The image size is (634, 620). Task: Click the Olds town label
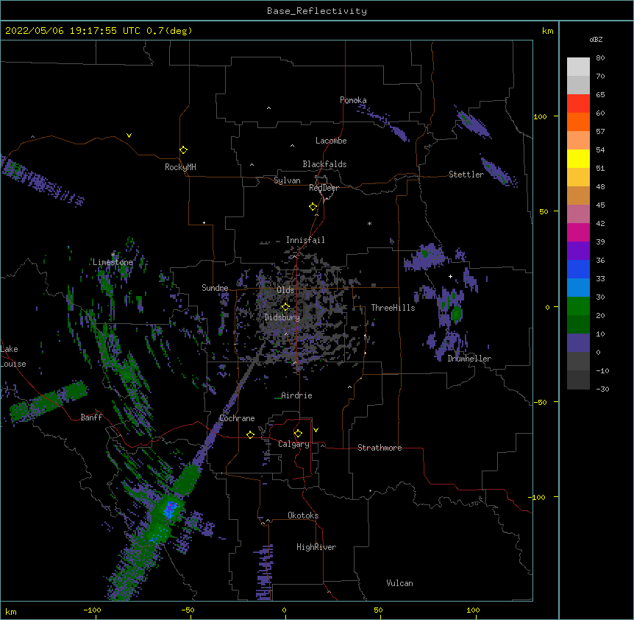click(285, 290)
